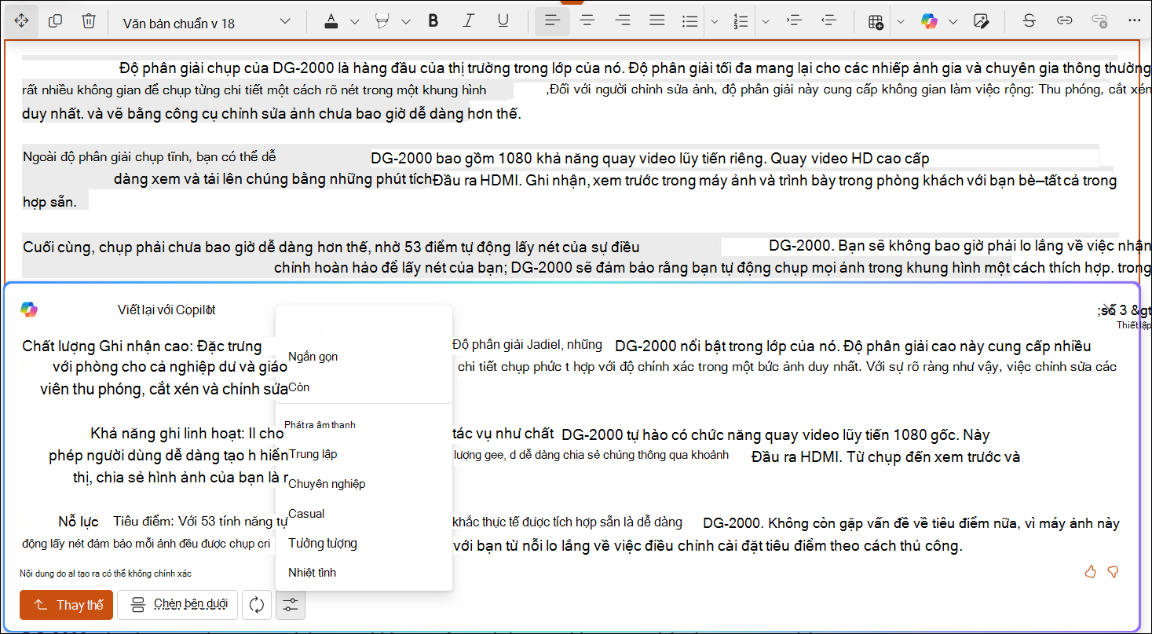Copy the text box with the duplicate icon
Image resolution: width=1152 pixels, height=634 pixels.
point(55,21)
